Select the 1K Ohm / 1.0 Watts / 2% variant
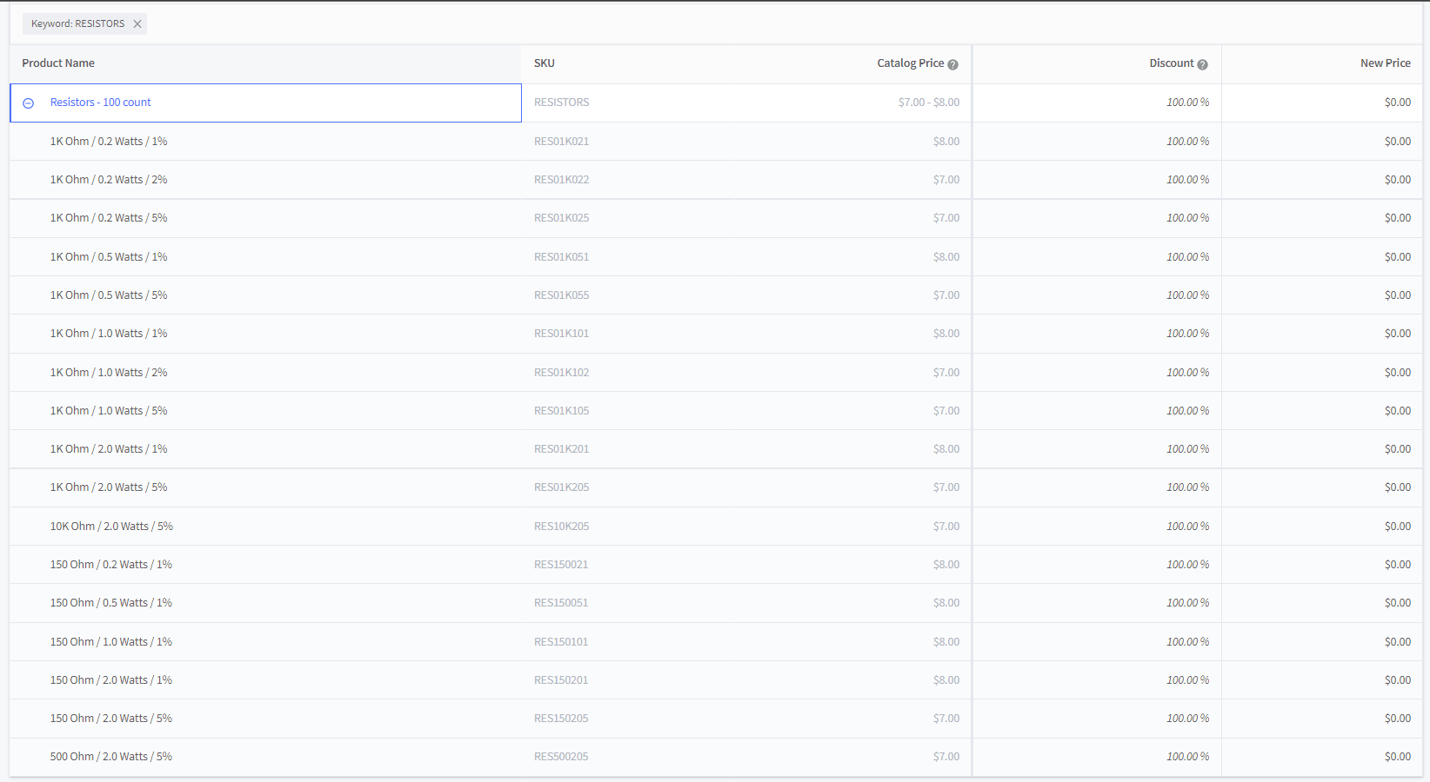1430x782 pixels. 109,373
